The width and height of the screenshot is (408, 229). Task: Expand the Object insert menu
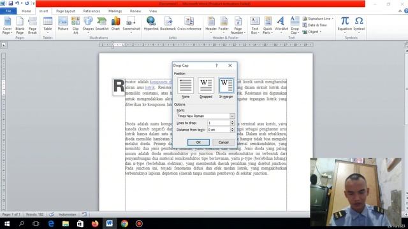321,32
